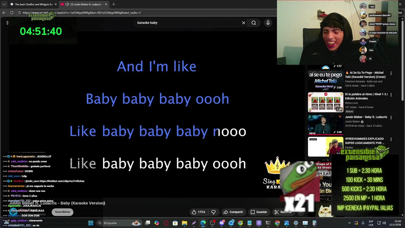Open Opera browser from taskbar

tap(166, 223)
